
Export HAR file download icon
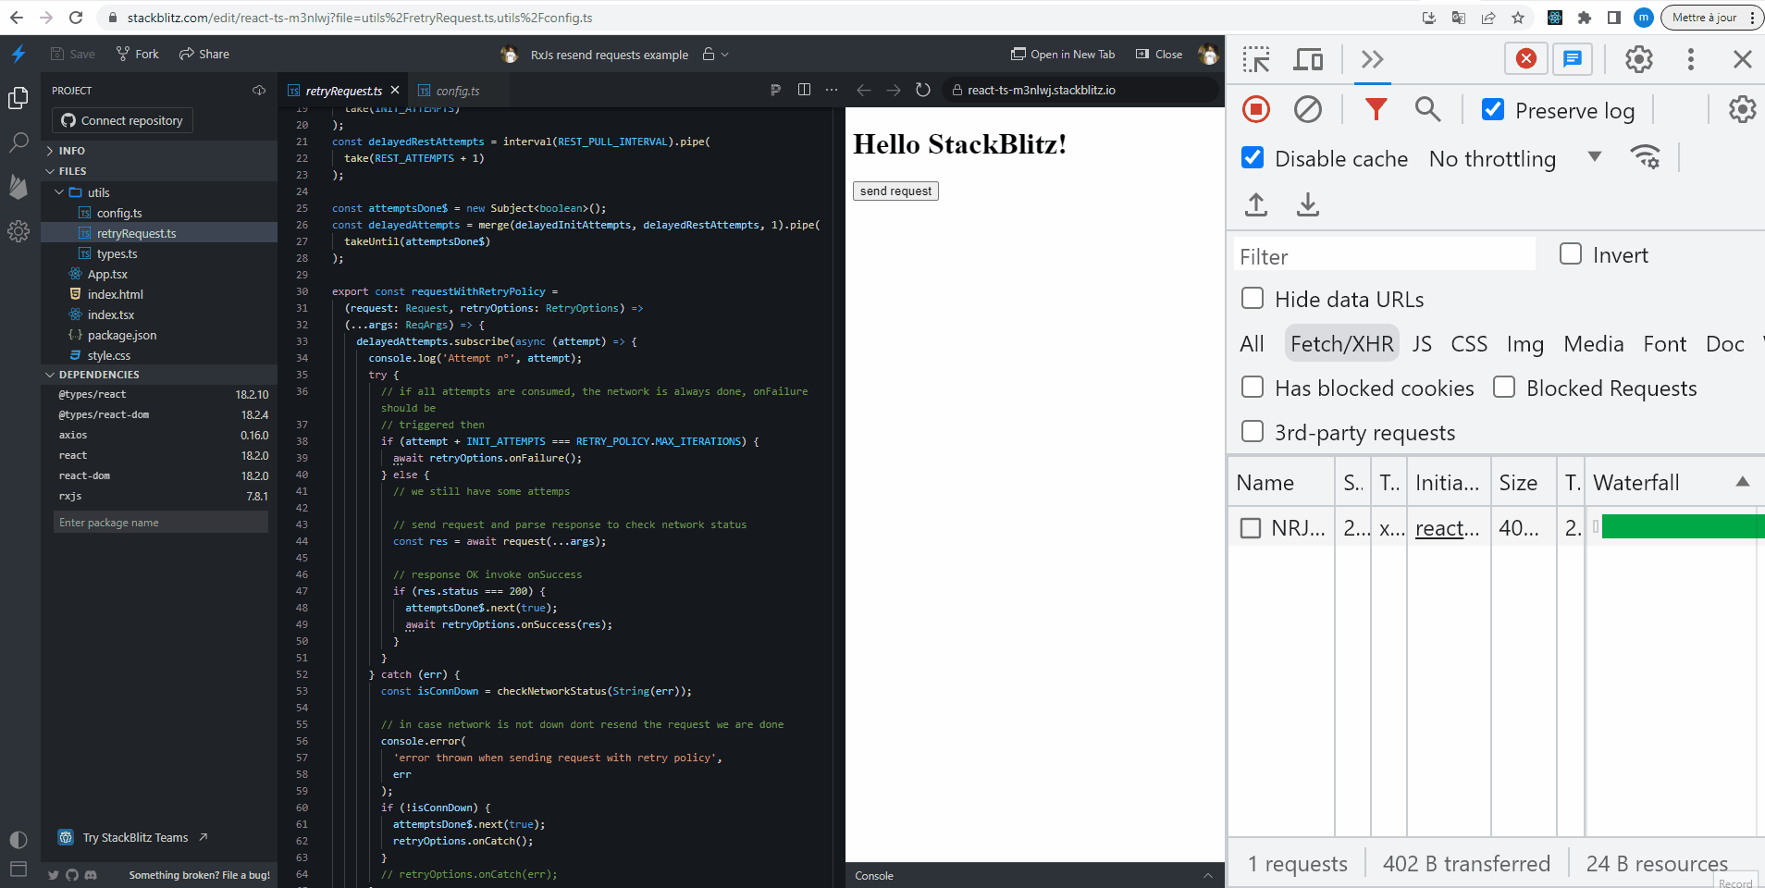click(1308, 204)
